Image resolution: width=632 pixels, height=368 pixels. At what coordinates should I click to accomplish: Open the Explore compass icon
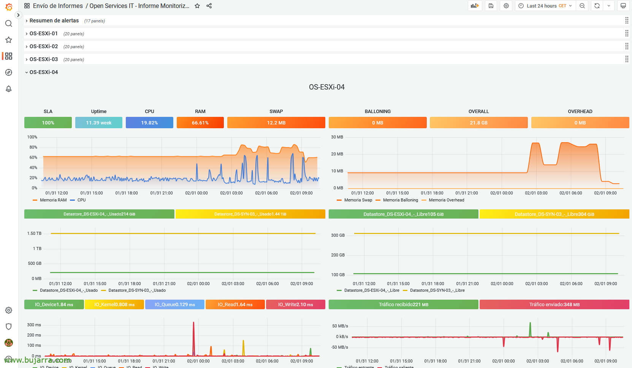click(x=9, y=72)
